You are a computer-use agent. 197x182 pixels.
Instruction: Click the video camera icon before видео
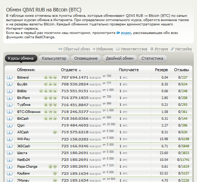coord(118,33)
